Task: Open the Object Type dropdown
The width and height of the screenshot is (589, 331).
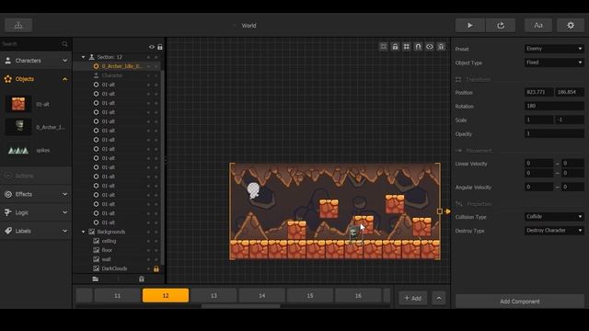Action: 554,63
